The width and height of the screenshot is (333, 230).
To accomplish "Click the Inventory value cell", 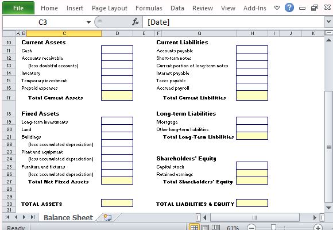I will 117,72.
